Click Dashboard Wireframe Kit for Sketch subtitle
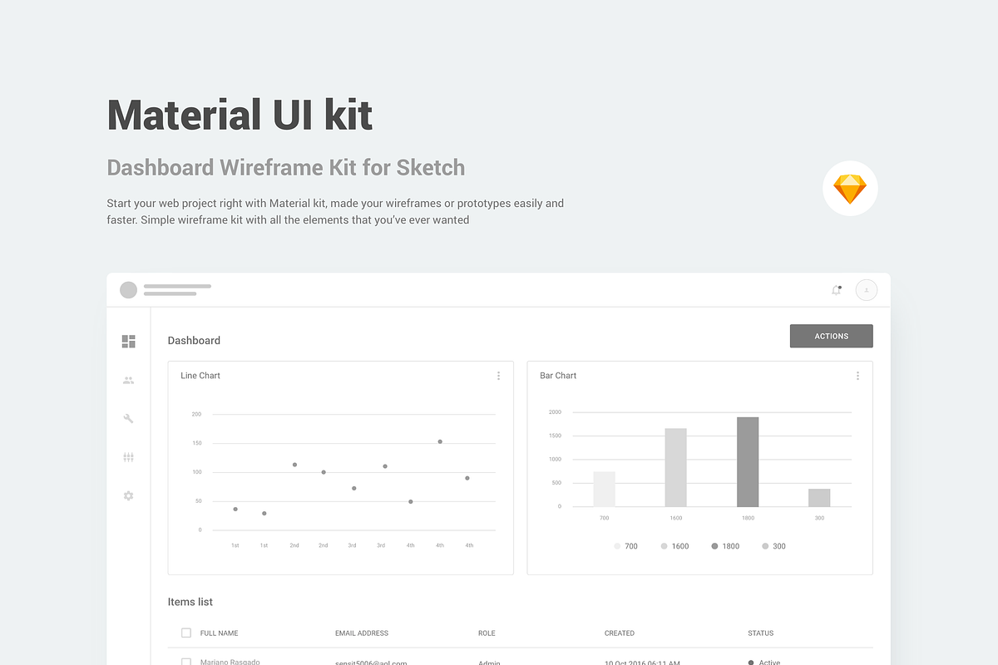The height and width of the screenshot is (665, 998). tap(286, 168)
